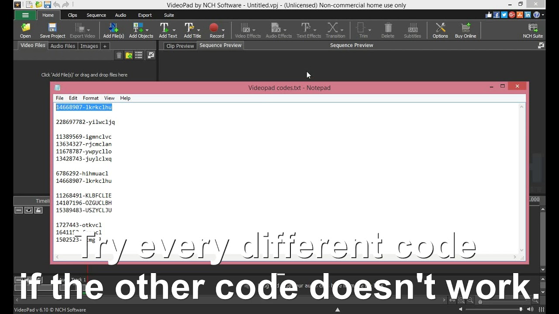Click the line 6786292-hihmuacl in Notepad
The width and height of the screenshot is (559, 314).
pos(82,174)
